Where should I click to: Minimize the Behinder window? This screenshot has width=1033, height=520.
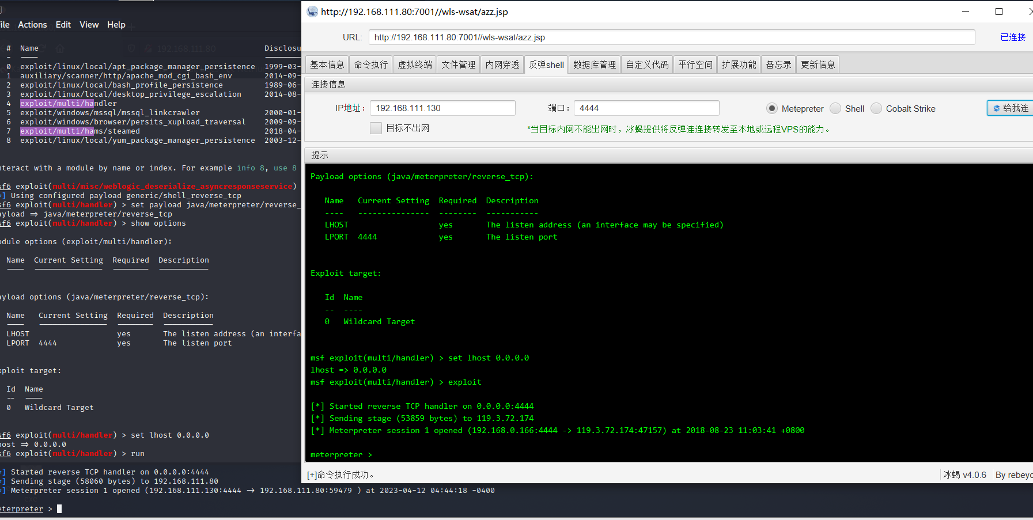[x=966, y=12]
